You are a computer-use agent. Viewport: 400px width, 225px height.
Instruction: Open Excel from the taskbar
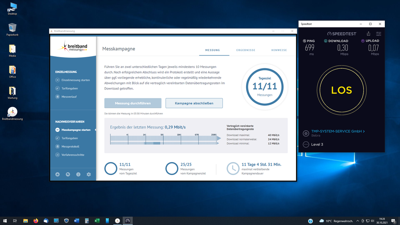pos(97,221)
